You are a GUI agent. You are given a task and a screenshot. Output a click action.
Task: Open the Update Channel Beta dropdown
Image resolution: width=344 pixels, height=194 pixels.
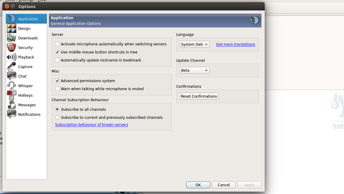pos(194,70)
